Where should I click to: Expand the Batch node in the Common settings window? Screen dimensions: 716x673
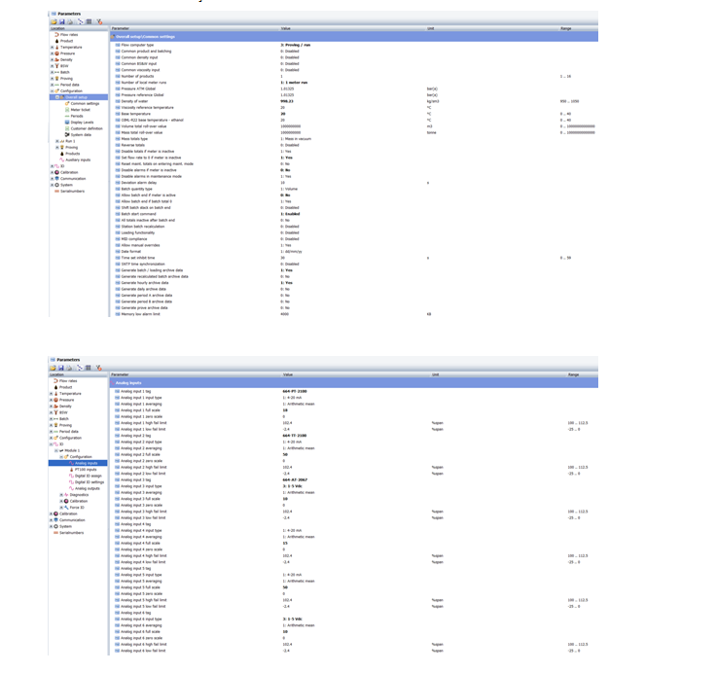[x=52, y=72]
